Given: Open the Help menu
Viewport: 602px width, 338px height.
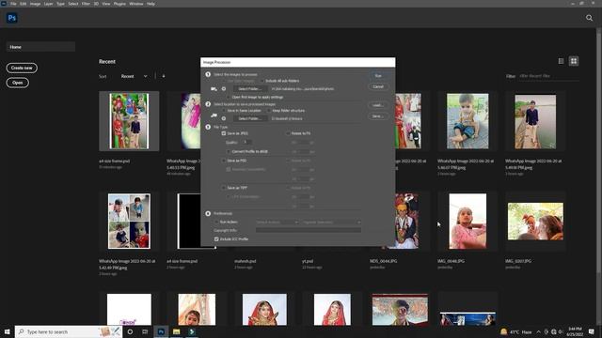Looking at the screenshot, I should pyautogui.click(x=150, y=4).
